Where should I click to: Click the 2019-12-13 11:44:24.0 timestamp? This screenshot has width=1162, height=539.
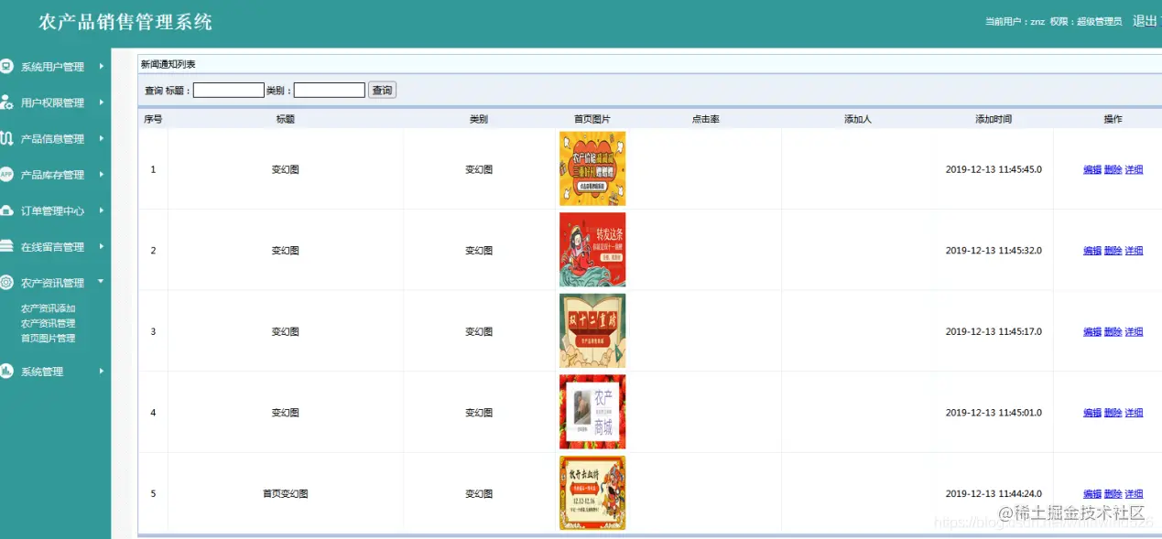click(994, 493)
